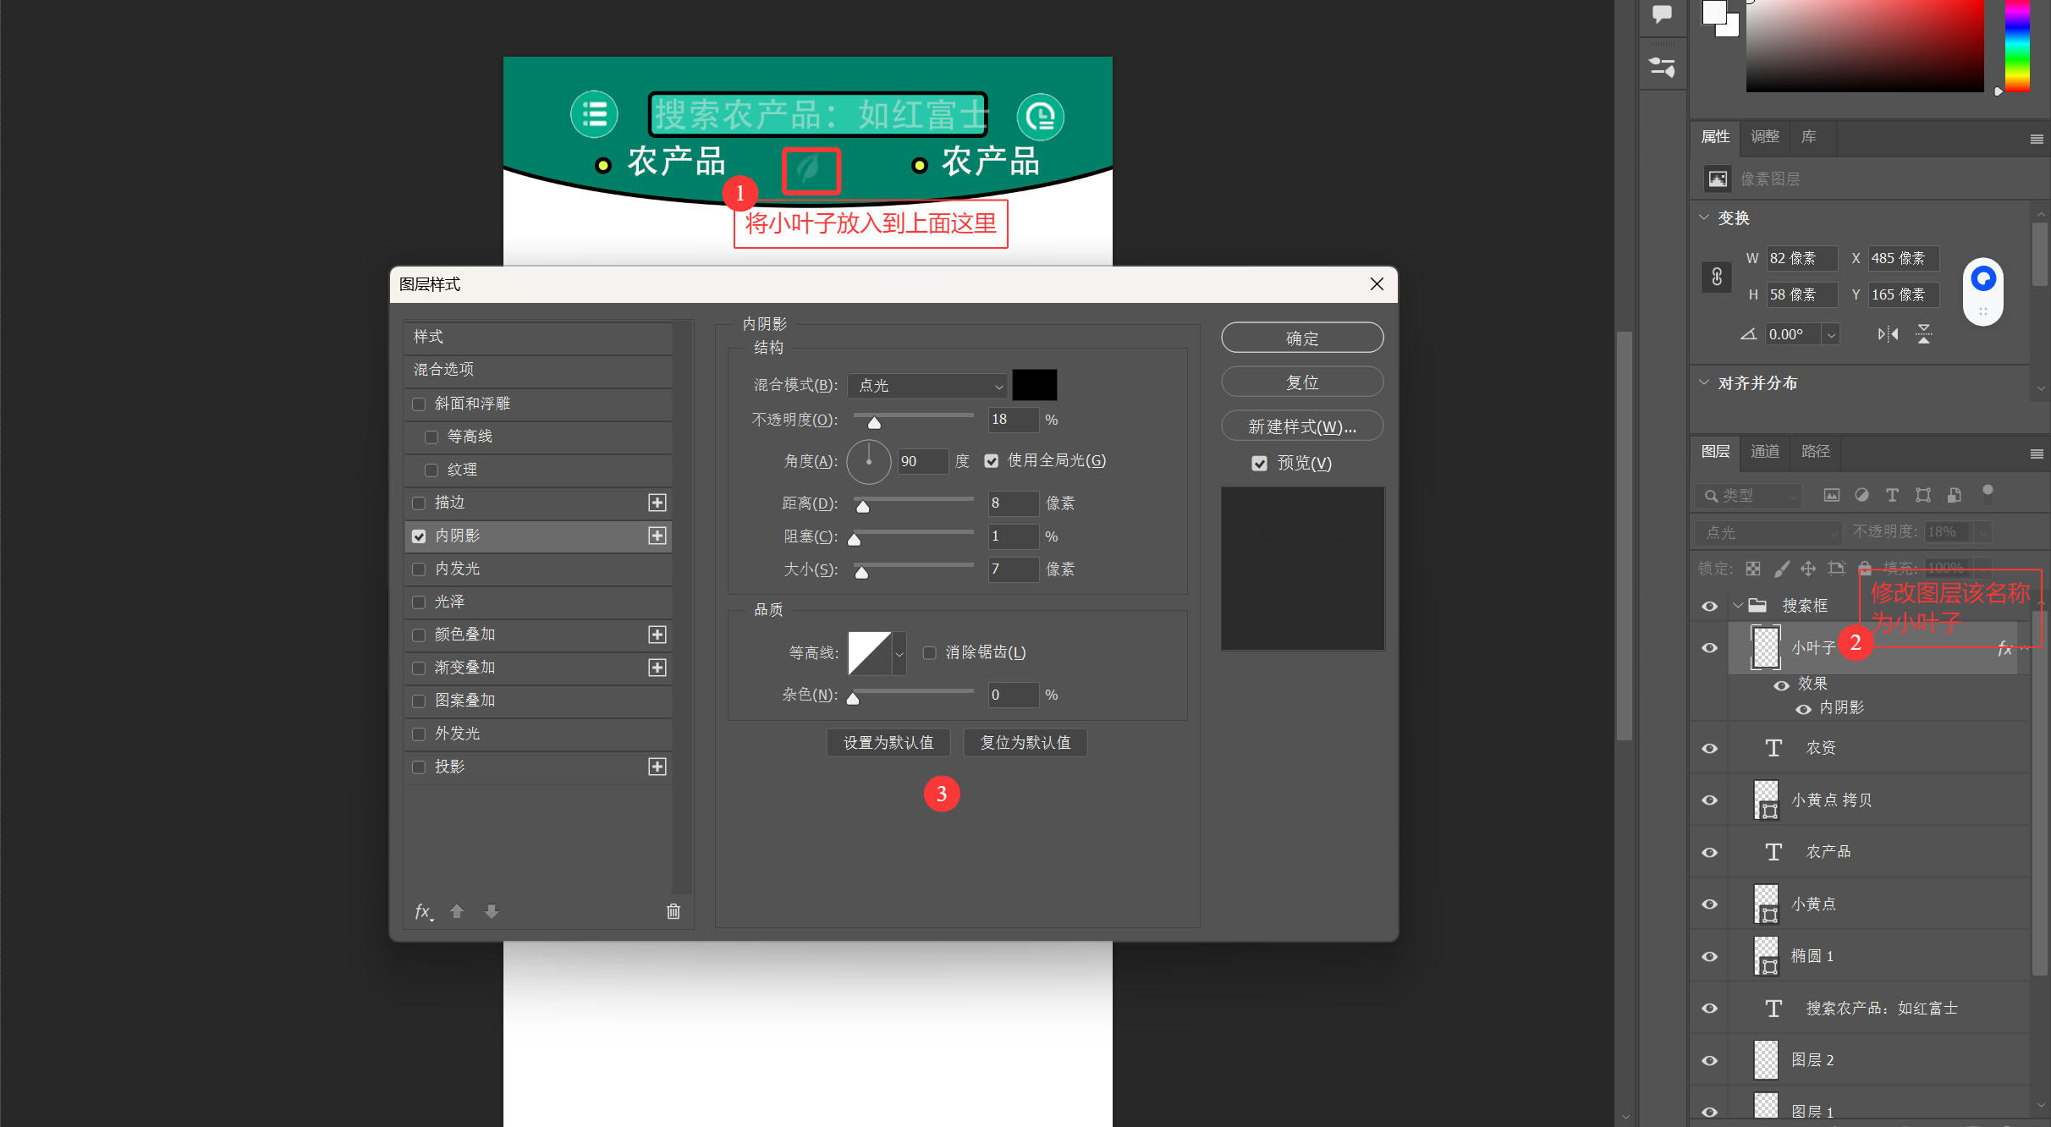Click the 设置为默认值 button
The image size is (2051, 1127).
(x=888, y=742)
